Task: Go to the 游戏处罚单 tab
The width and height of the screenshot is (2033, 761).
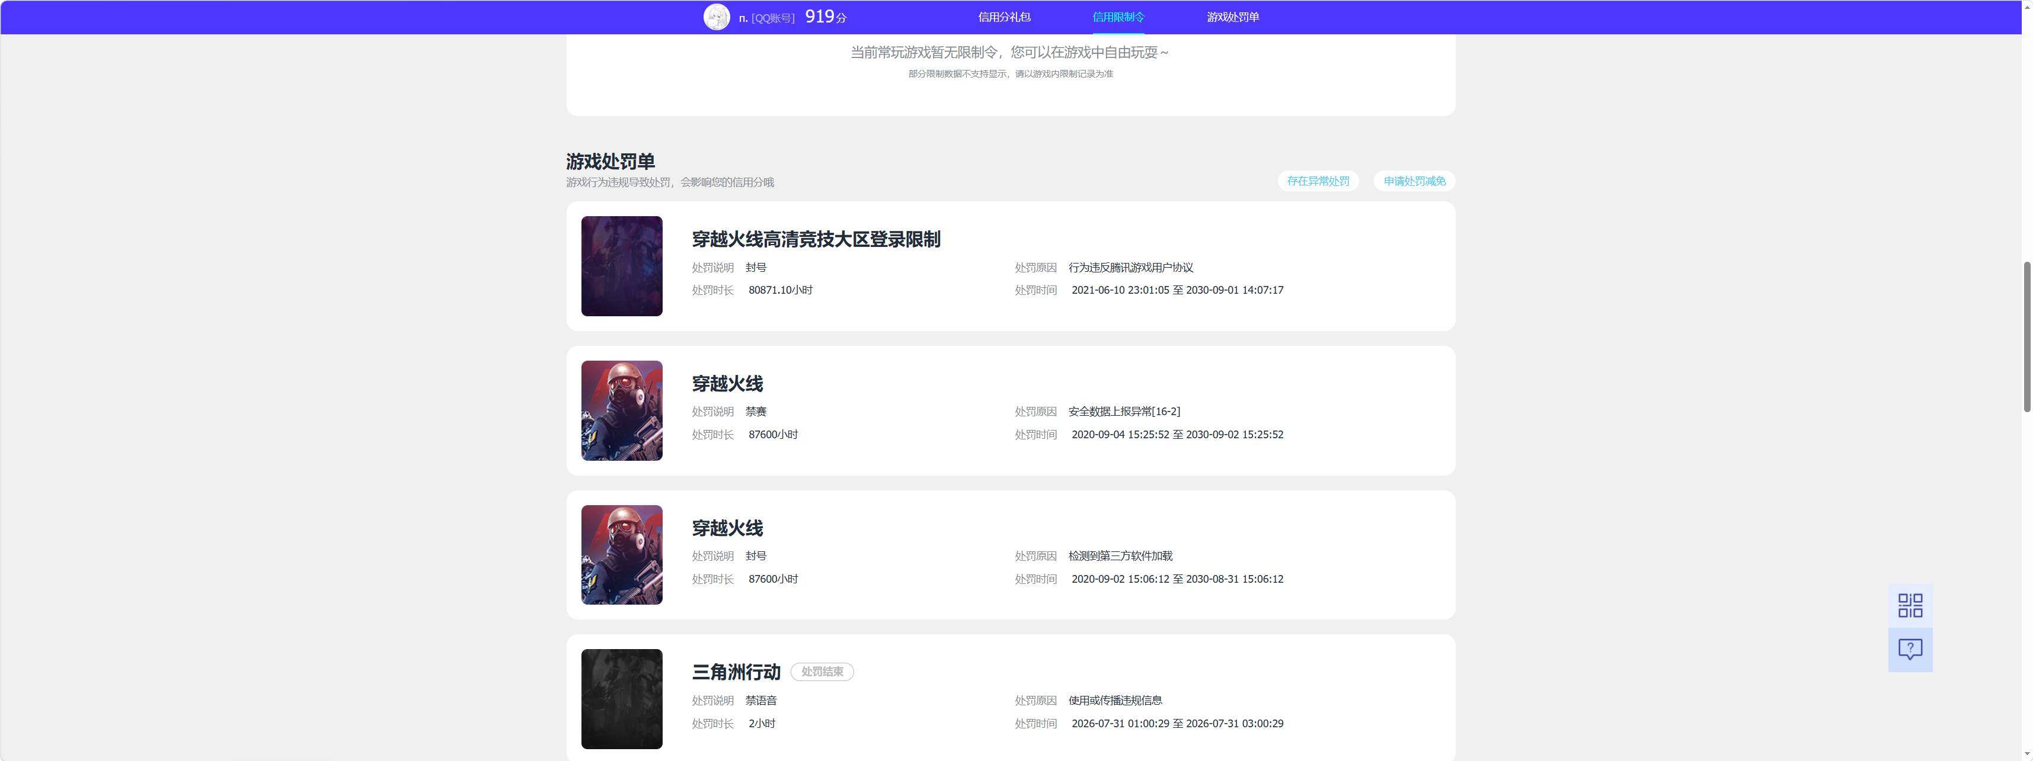Action: click(x=1233, y=17)
